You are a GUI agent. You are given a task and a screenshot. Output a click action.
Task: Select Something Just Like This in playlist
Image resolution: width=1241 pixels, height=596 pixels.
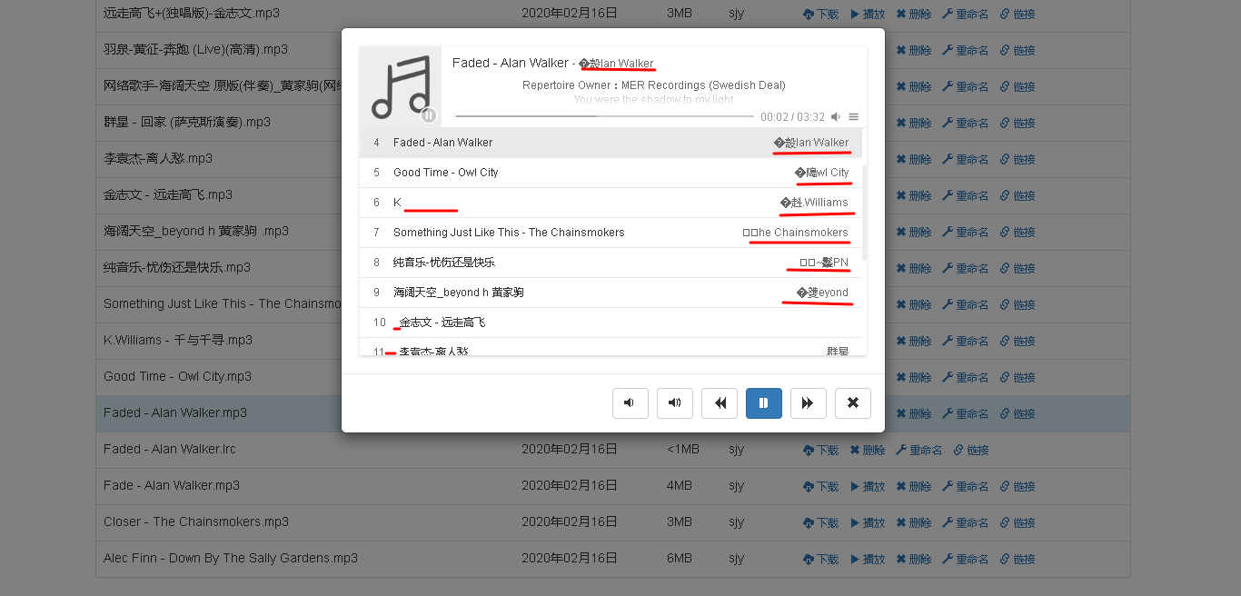[x=509, y=233]
